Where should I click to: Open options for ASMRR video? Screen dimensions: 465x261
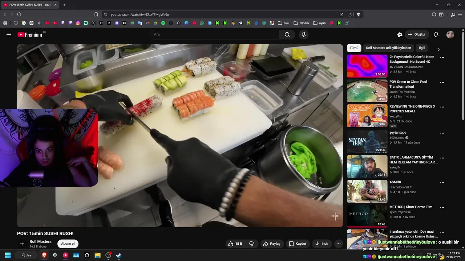[x=442, y=183]
